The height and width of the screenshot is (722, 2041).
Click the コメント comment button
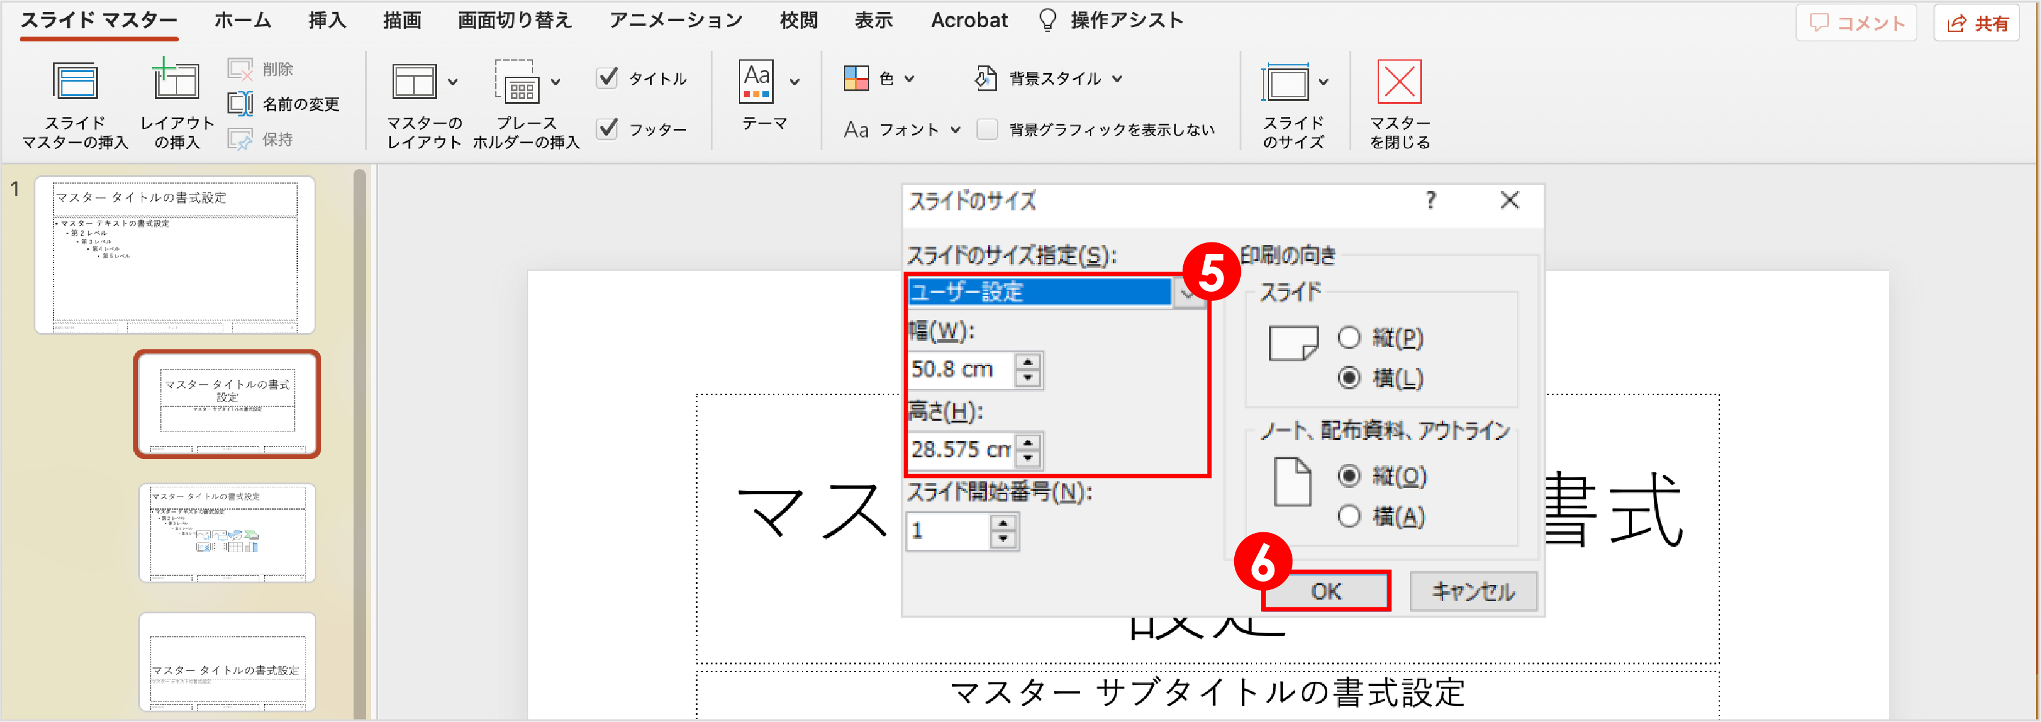pos(1856,23)
